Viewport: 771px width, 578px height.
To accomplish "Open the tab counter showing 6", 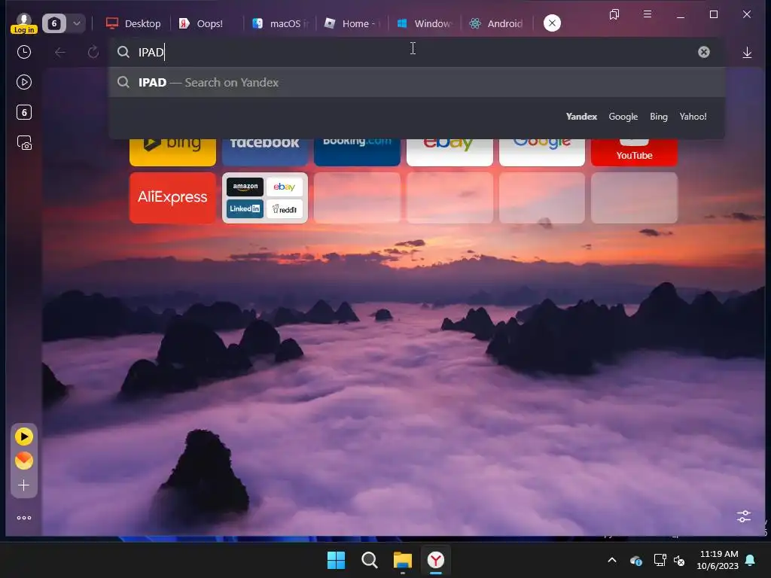I will [x=54, y=23].
